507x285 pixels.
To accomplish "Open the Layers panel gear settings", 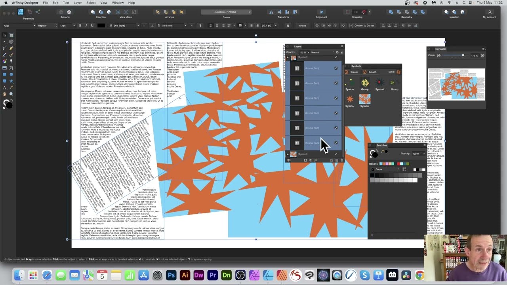I will point(337,52).
